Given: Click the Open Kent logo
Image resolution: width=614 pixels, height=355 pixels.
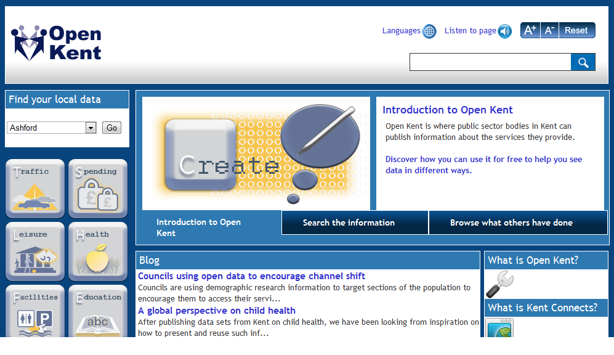Looking at the screenshot, I should click(x=56, y=43).
